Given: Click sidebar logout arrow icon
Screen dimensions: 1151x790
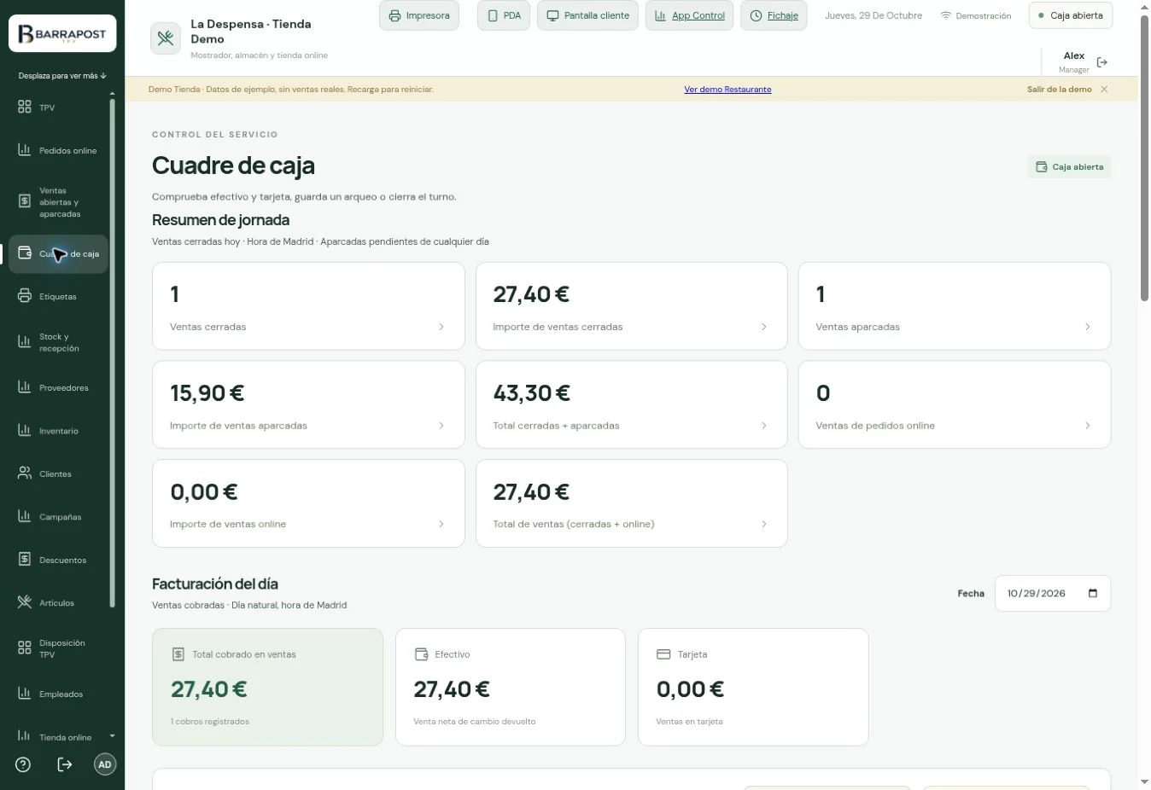Looking at the screenshot, I should pyautogui.click(x=65, y=764).
